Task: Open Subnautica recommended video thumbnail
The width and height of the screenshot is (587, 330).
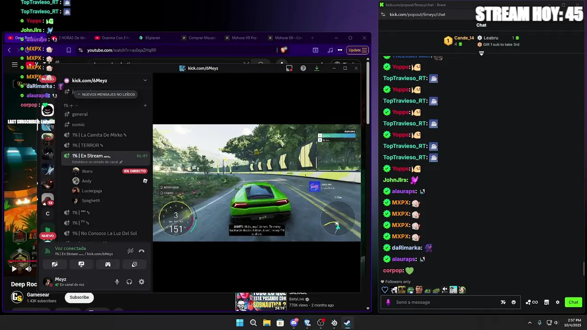Action: coord(261,301)
